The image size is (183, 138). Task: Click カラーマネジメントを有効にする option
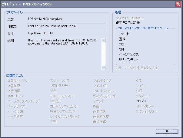[x=137, y=68]
